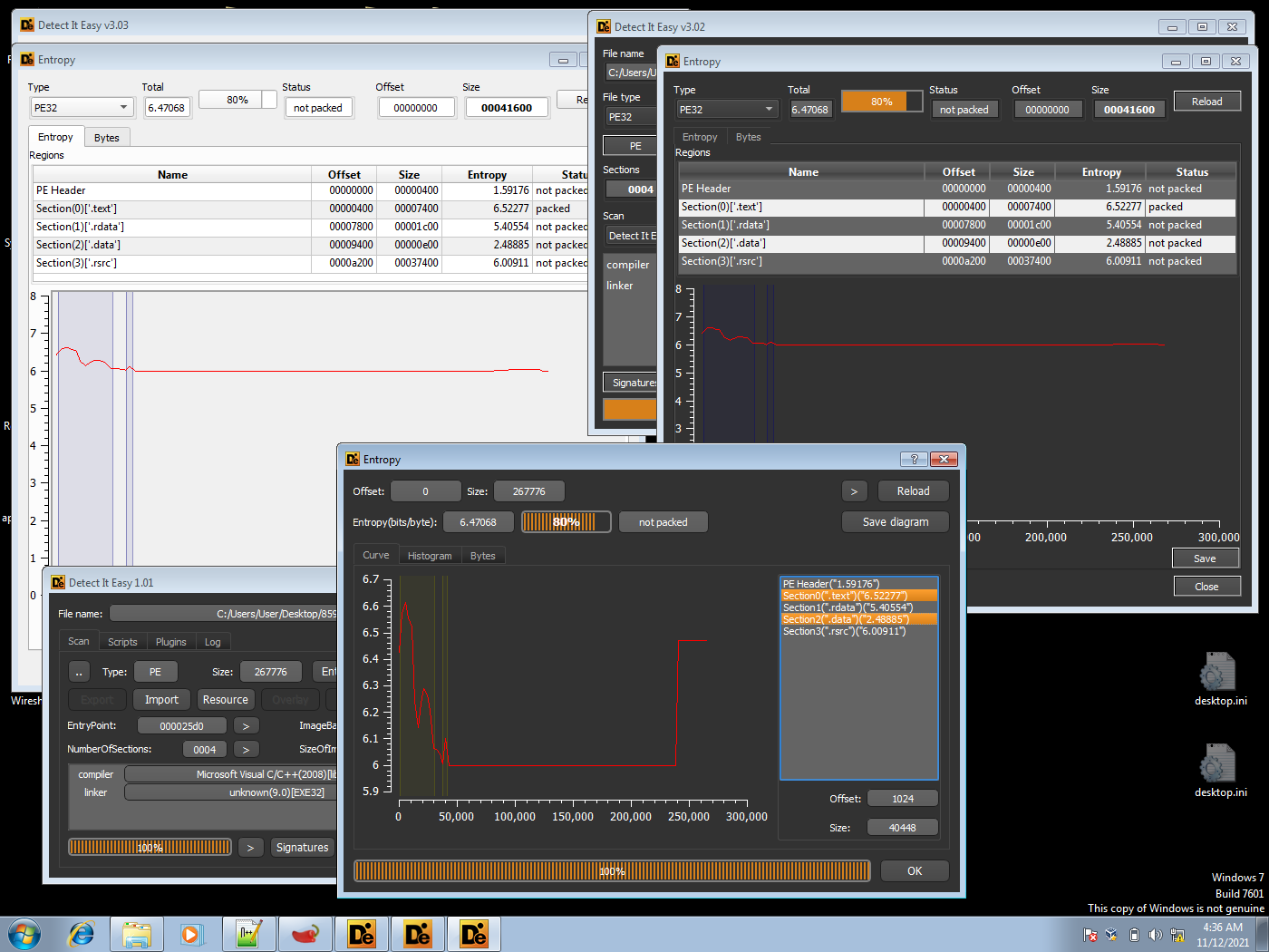Open Plugins tab in Detect It Easy 1.01
Viewport: 1269px width, 952px height.
pyautogui.click(x=171, y=642)
